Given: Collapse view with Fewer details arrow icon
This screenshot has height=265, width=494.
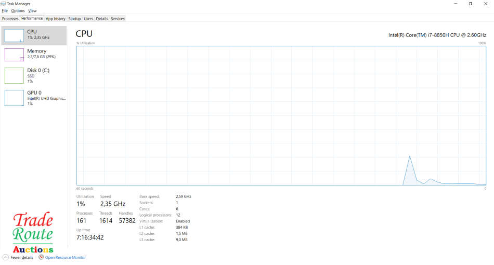Looking at the screenshot, I should [x=5, y=257].
